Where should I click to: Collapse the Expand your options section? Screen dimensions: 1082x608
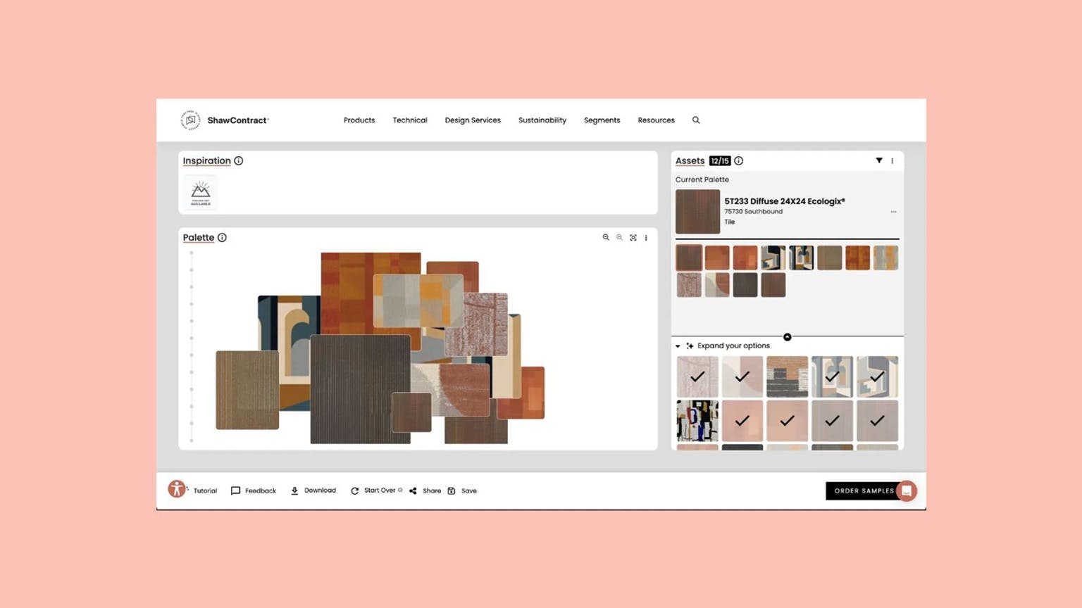(x=678, y=346)
